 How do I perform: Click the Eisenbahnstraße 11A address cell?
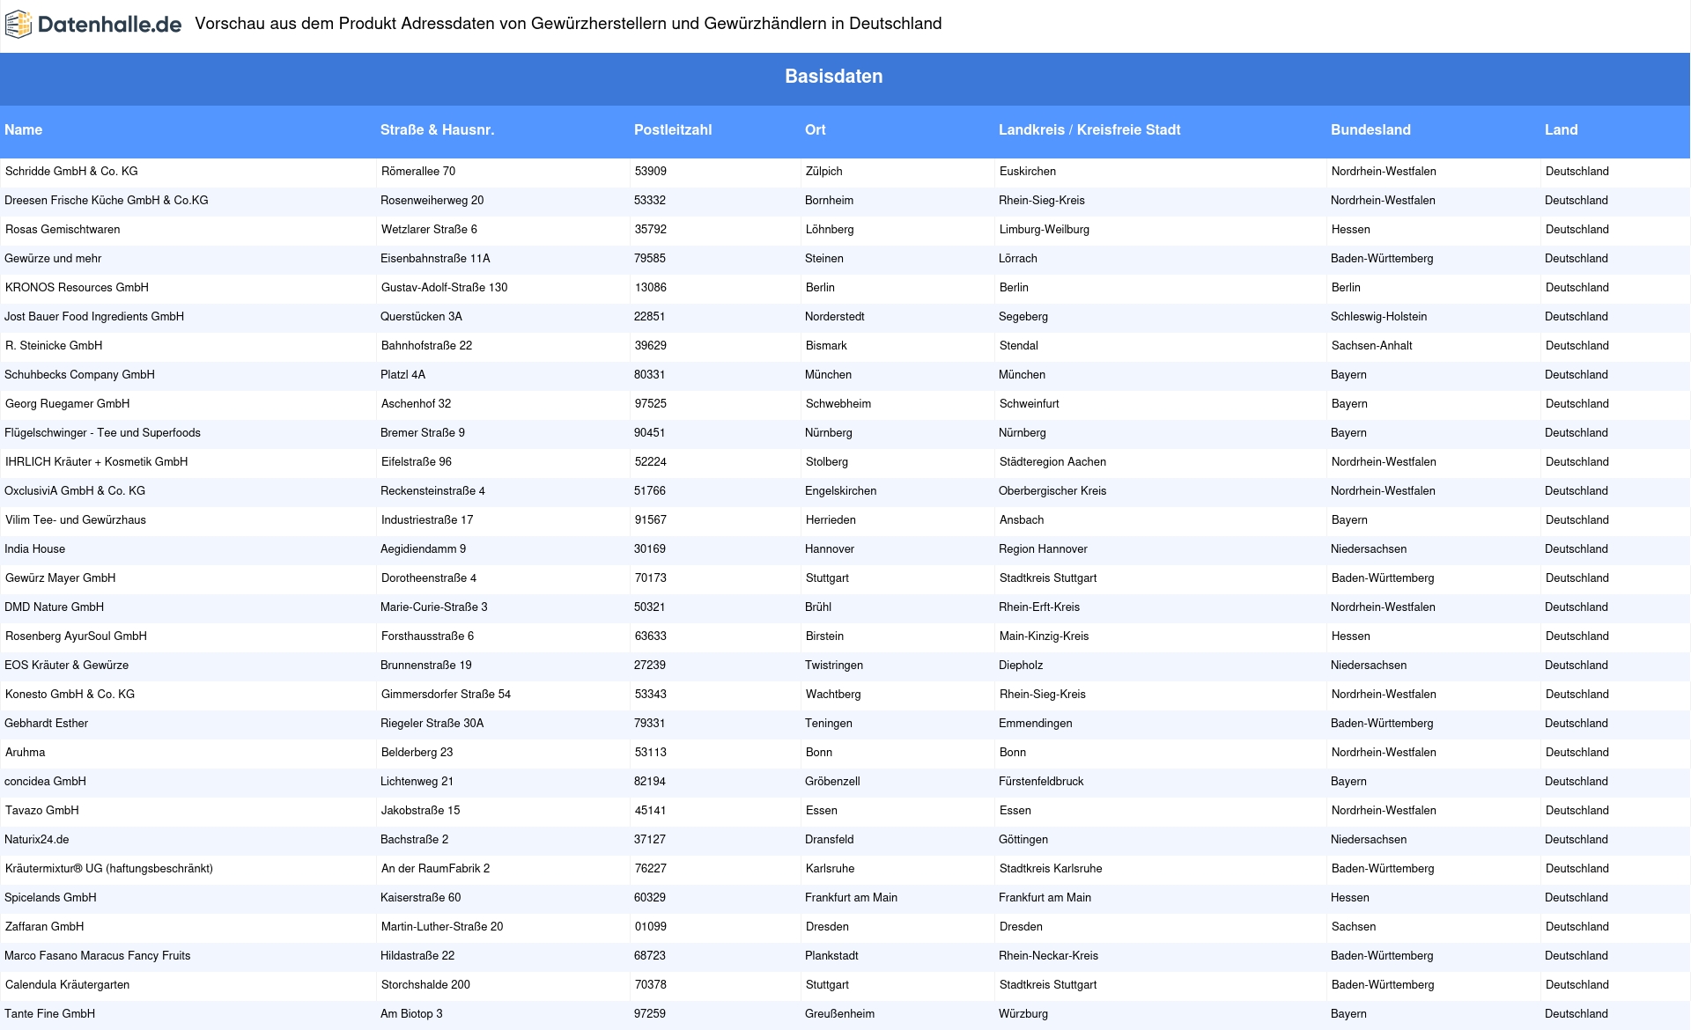point(435,259)
